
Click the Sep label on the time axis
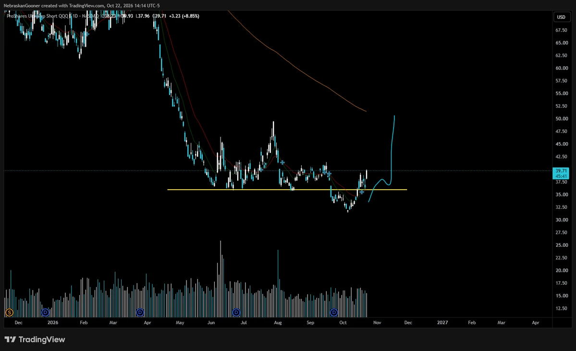pos(310,323)
